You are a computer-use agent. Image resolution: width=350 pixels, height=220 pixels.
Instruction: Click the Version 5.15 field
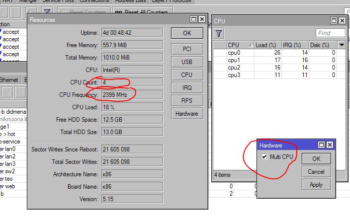[132, 199]
